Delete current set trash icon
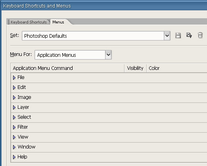Viewport: 207px width, 166px height. (x=200, y=35)
